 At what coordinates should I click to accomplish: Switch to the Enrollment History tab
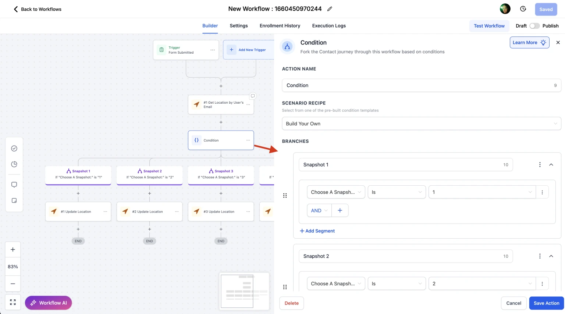click(x=280, y=26)
